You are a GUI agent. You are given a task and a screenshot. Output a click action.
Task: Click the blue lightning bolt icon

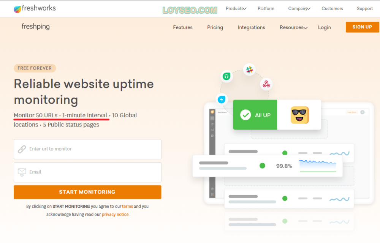click(222, 99)
